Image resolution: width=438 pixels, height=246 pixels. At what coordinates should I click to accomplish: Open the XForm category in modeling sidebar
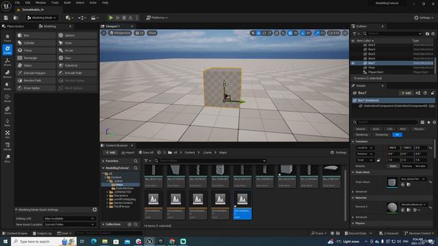(x=8, y=62)
